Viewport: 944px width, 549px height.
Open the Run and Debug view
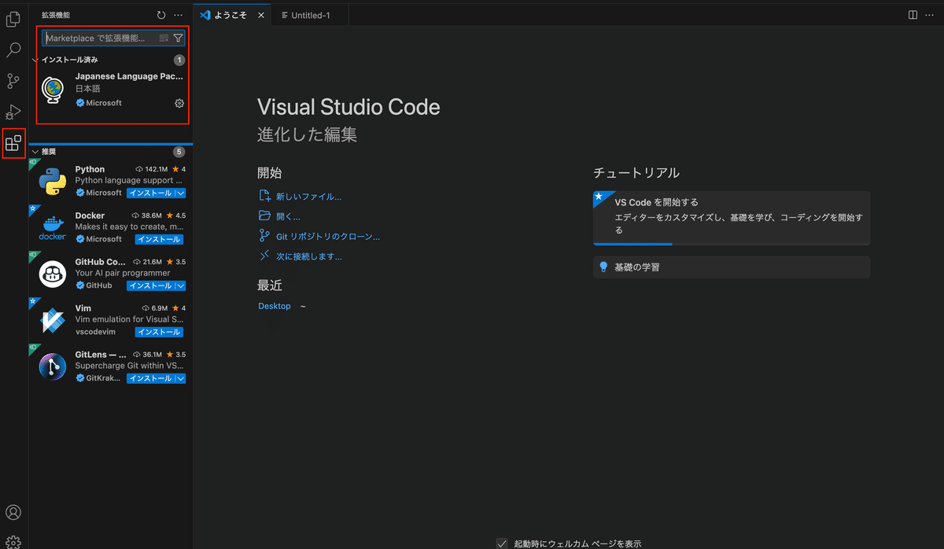click(13, 112)
